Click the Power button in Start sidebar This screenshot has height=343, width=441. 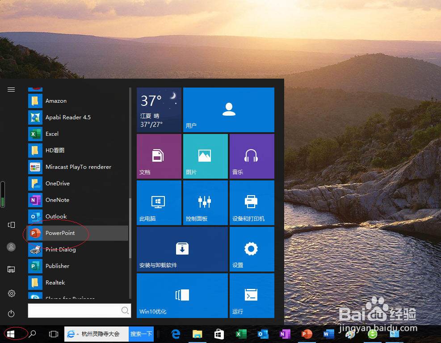tap(11, 314)
